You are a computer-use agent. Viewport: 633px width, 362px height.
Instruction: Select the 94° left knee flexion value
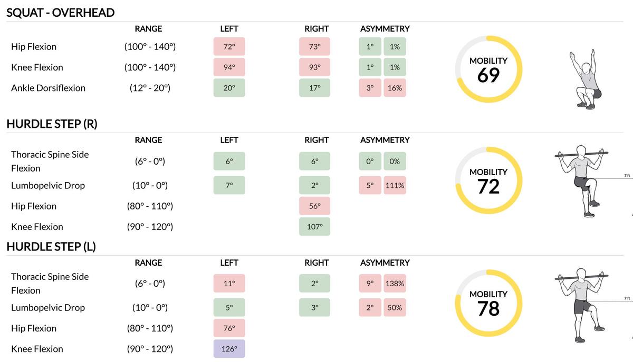(229, 67)
